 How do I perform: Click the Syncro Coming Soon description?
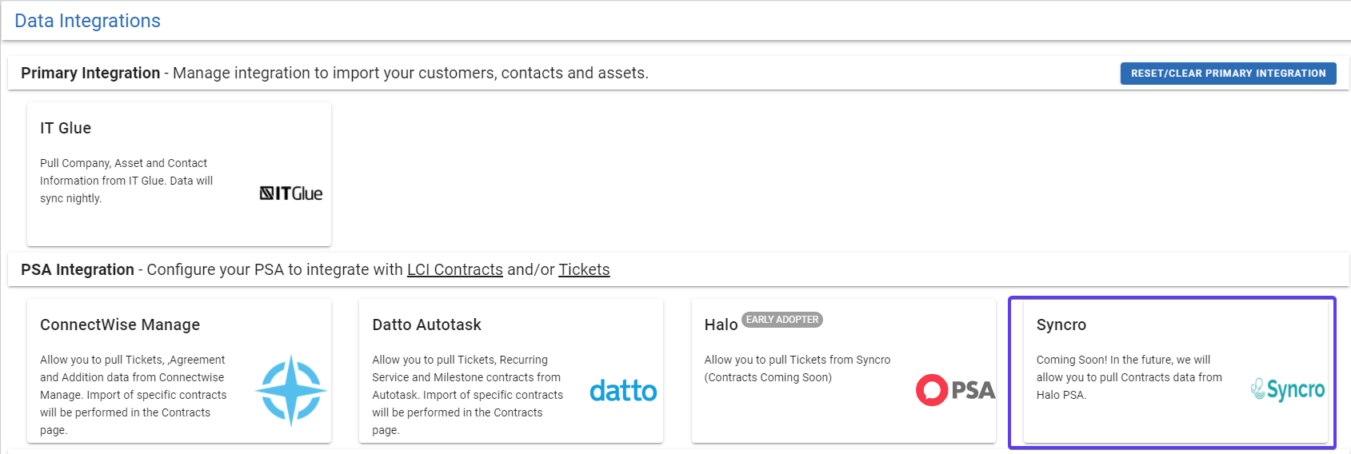click(x=1129, y=377)
